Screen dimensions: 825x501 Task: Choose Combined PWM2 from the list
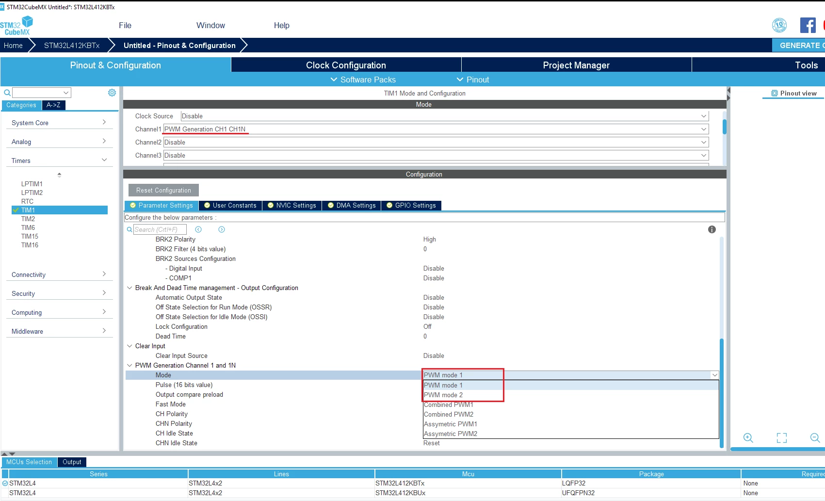[x=571, y=414]
